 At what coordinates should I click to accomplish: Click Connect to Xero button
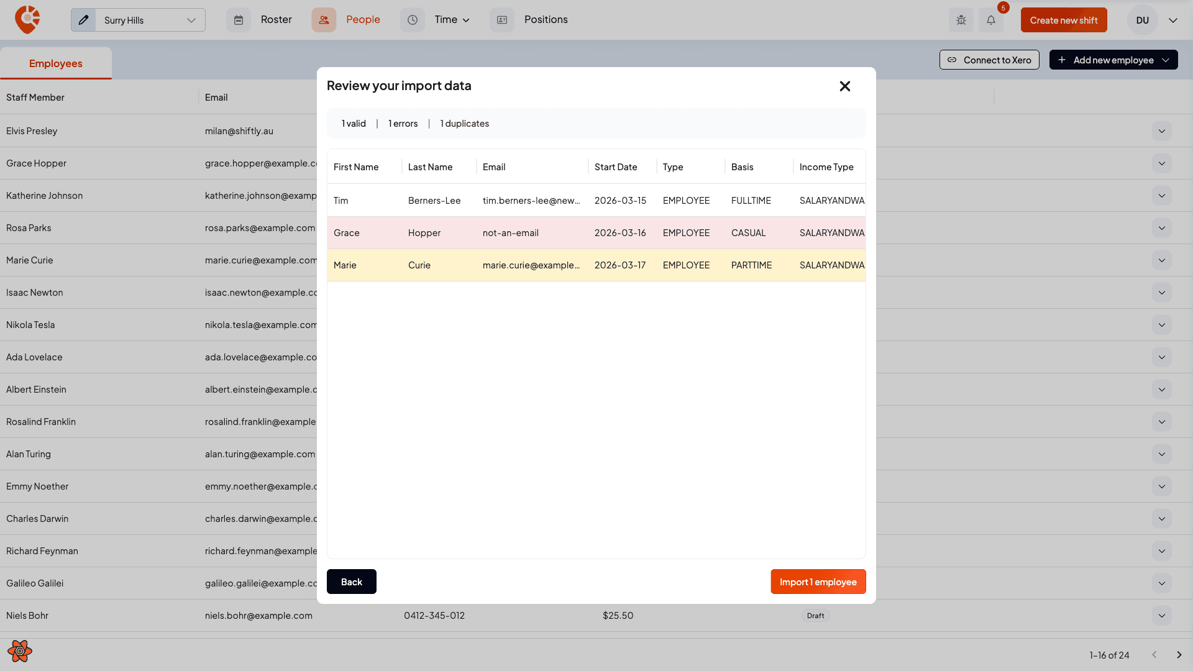click(x=989, y=60)
